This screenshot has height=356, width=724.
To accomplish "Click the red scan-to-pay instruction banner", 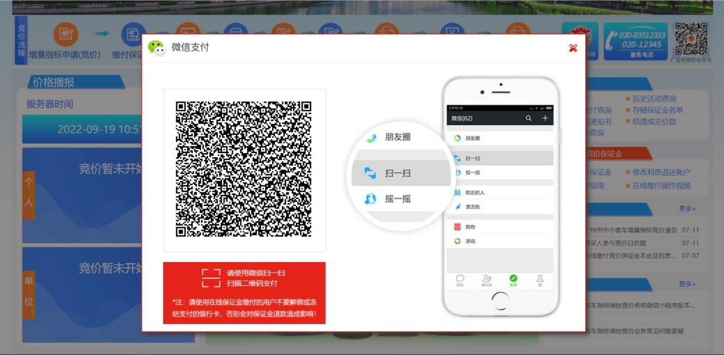I will [244, 293].
